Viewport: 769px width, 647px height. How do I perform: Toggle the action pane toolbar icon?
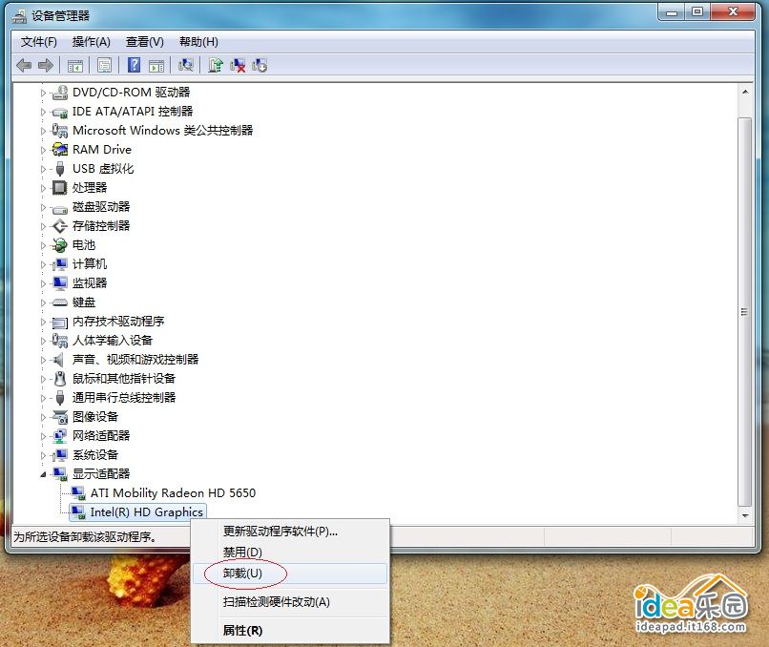coord(156,65)
